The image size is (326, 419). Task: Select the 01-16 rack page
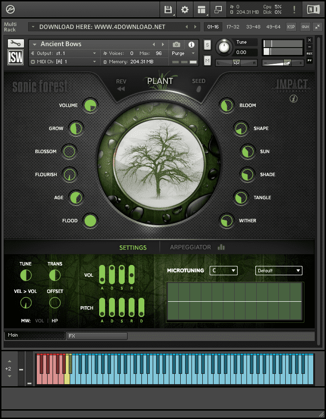213,26
